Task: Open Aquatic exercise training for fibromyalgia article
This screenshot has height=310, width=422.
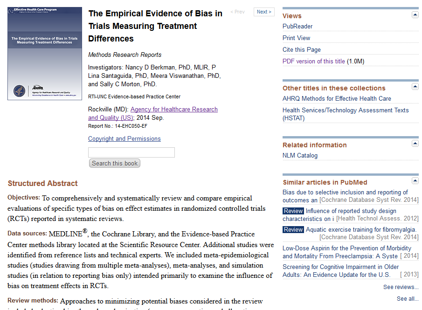Action: coord(361,229)
